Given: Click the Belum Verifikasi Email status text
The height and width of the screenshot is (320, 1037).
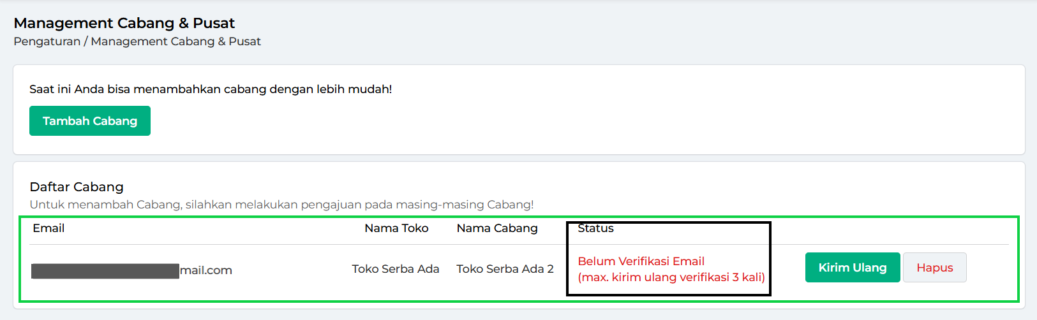Looking at the screenshot, I should [x=641, y=261].
